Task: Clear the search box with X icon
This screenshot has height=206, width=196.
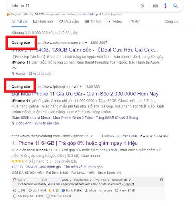Action: click(x=143, y=6)
